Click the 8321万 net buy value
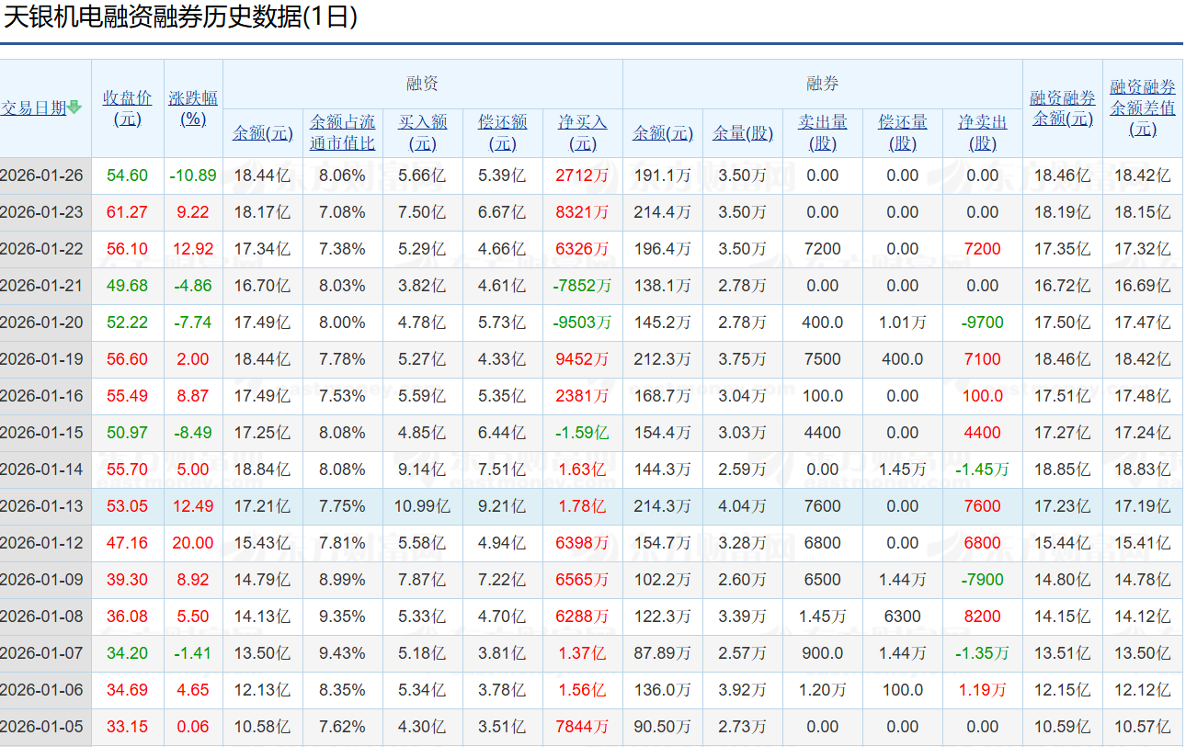 click(582, 212)
